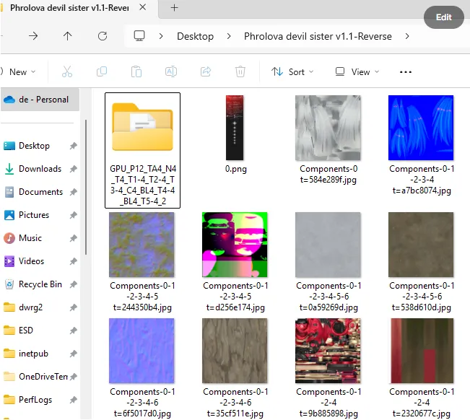
Task: Click the Cut scissors icon
Action: tap(67, 72)
